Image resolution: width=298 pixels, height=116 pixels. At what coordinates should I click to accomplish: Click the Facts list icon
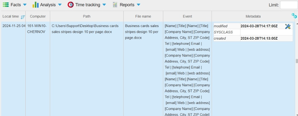pyautogui.click(x=6, y=5)
